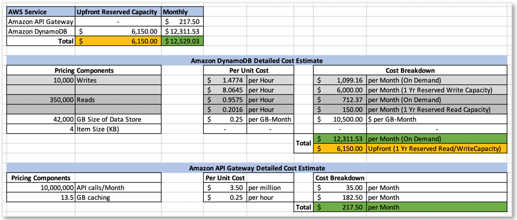The image size is (517, 220).
Task: Click the 1,099.16 cost breakdown cell
Action: click(x=339, y=80)
